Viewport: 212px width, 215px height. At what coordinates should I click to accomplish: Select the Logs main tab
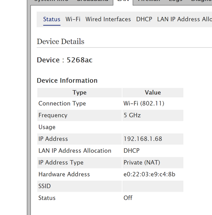(176, 1)
